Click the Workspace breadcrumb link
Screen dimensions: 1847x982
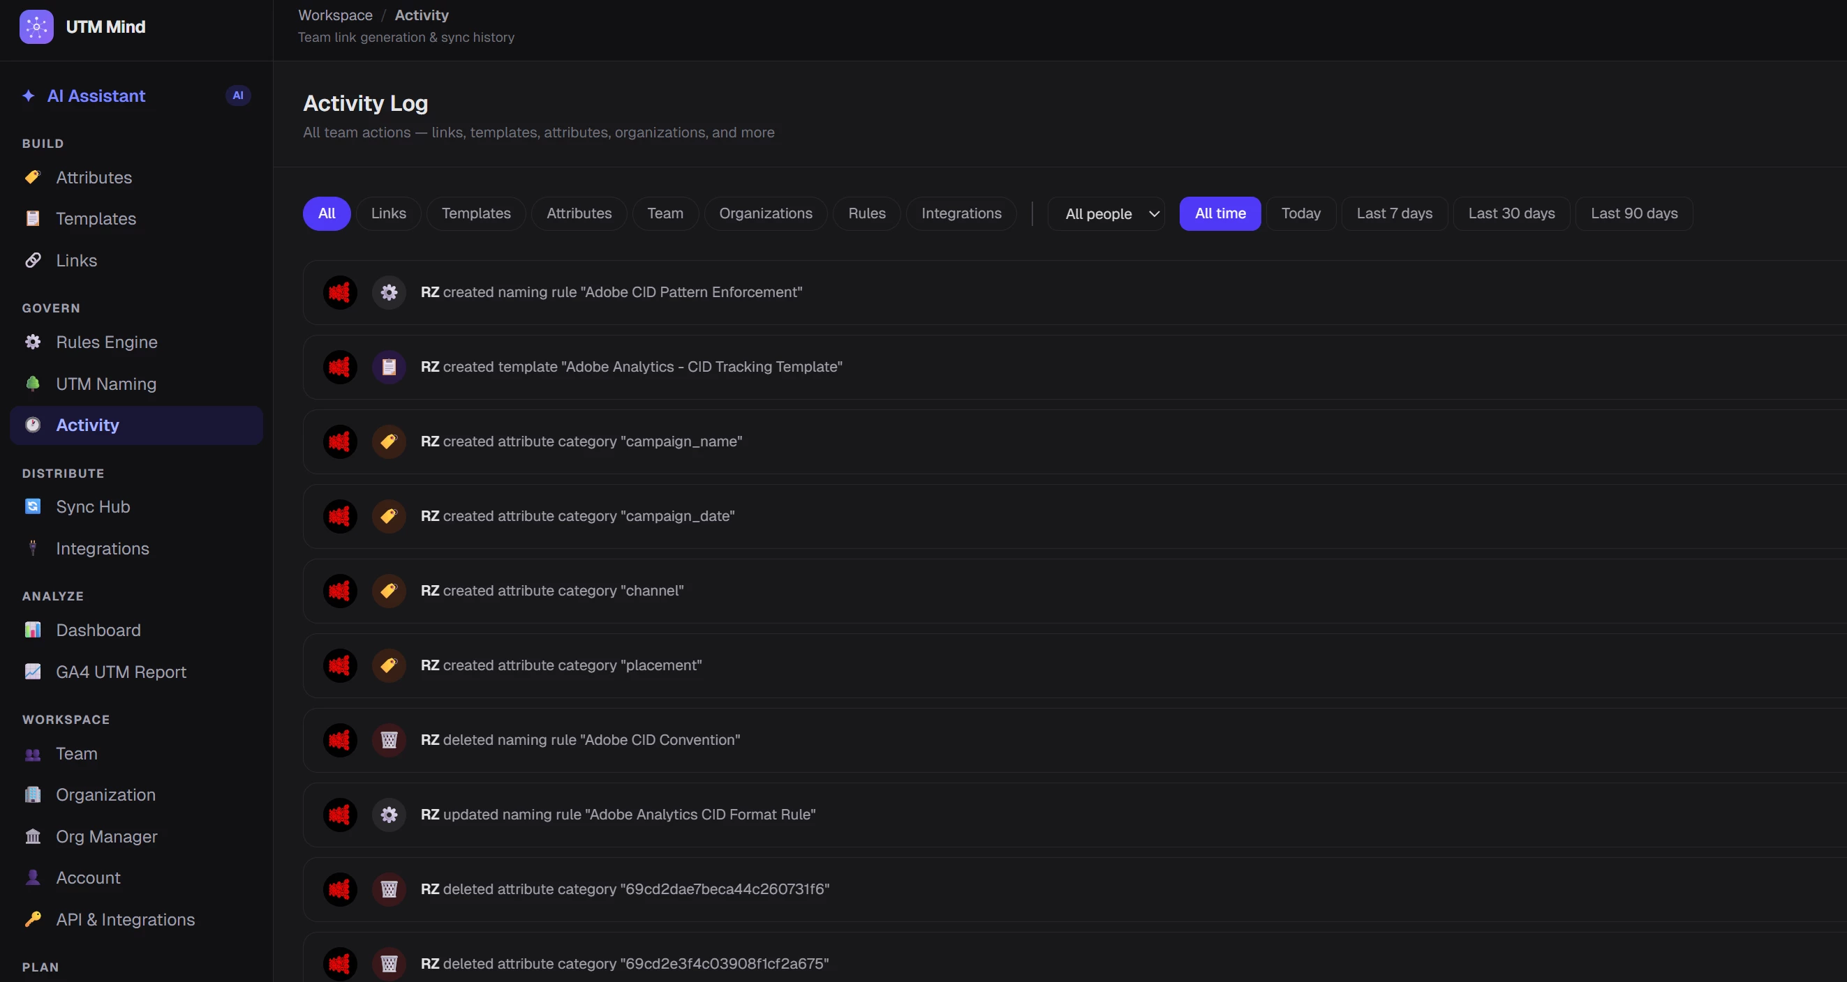coord(335,15)
